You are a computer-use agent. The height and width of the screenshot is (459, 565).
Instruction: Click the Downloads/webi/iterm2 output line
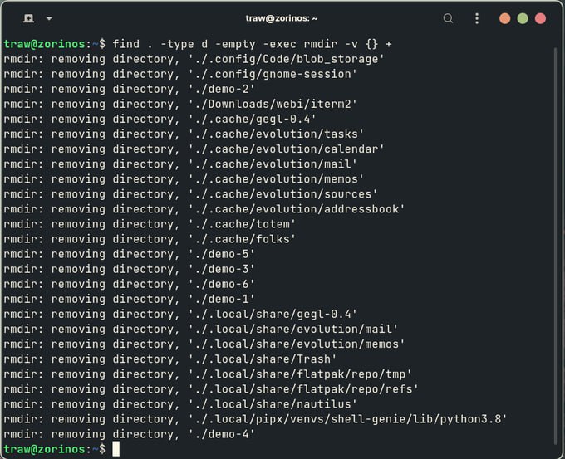click(180, 104)
